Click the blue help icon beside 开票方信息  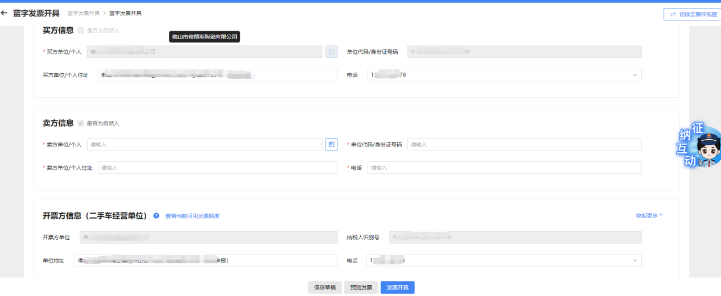[156, 216]
